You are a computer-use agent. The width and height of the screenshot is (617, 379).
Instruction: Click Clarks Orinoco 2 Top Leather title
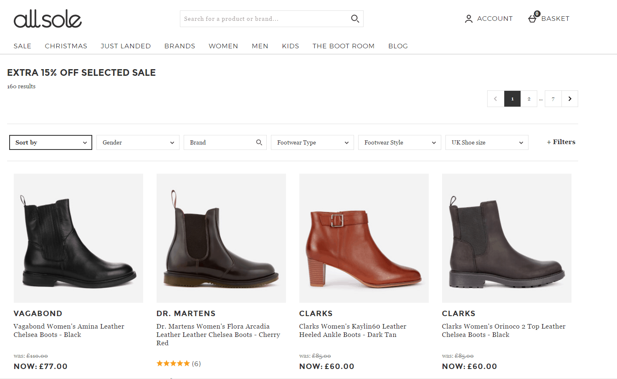pyautogui.click(x=504, y=331)
